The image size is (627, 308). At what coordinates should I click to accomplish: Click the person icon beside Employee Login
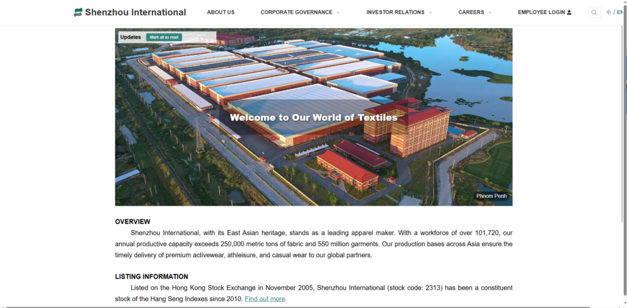click(x=569, y=12)
